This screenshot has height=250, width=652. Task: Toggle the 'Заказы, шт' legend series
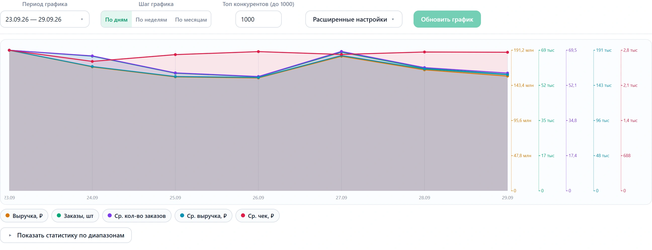coord(75,216)
